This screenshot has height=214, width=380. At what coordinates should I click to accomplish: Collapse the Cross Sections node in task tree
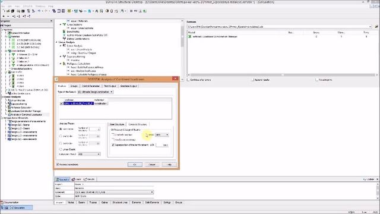[x=61, y=24]
